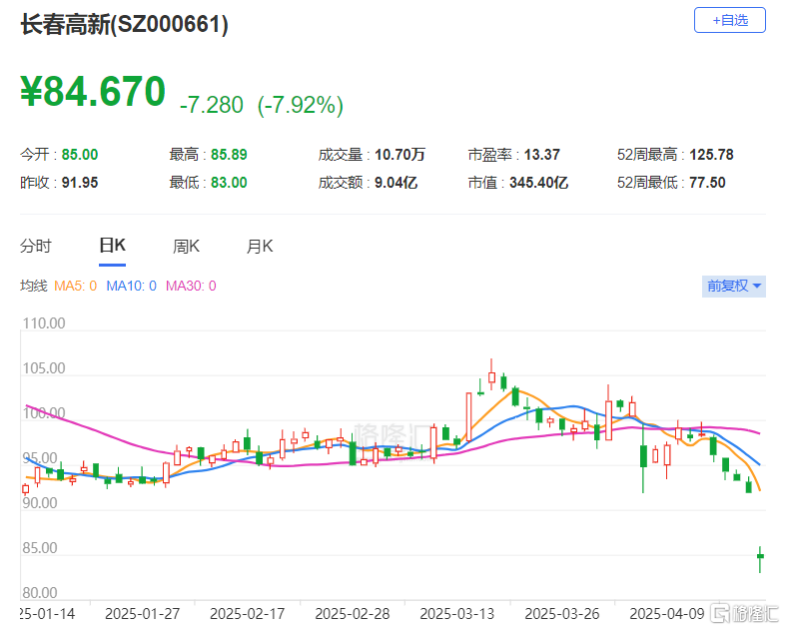Click the current price ¥84.670

coord(93,92)
